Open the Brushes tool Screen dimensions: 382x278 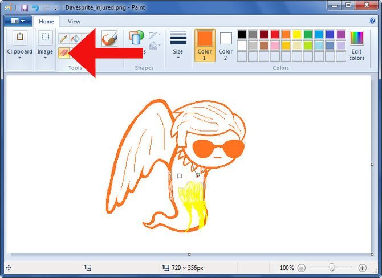[x=109, y=39]
